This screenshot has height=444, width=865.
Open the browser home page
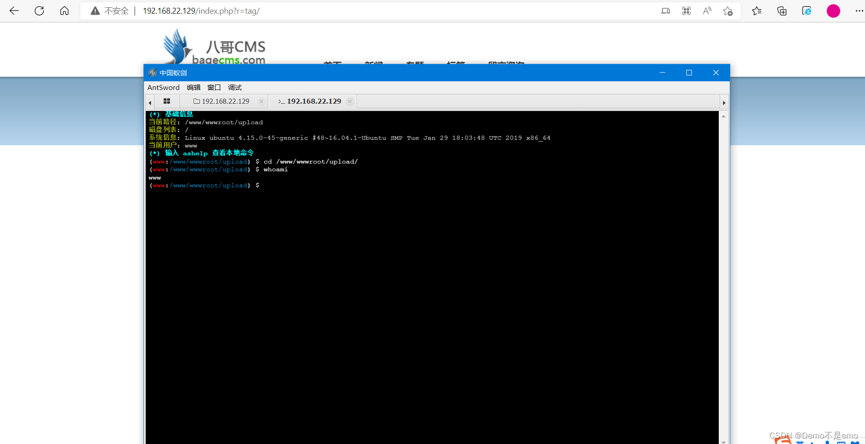point(64,11)
